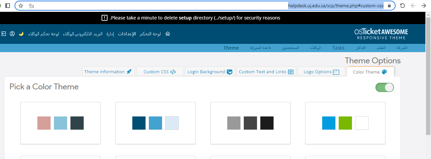Viewport: 431px width, 159px height.
Task: Click the home icon in navigation bar
Action: [167, 34]
